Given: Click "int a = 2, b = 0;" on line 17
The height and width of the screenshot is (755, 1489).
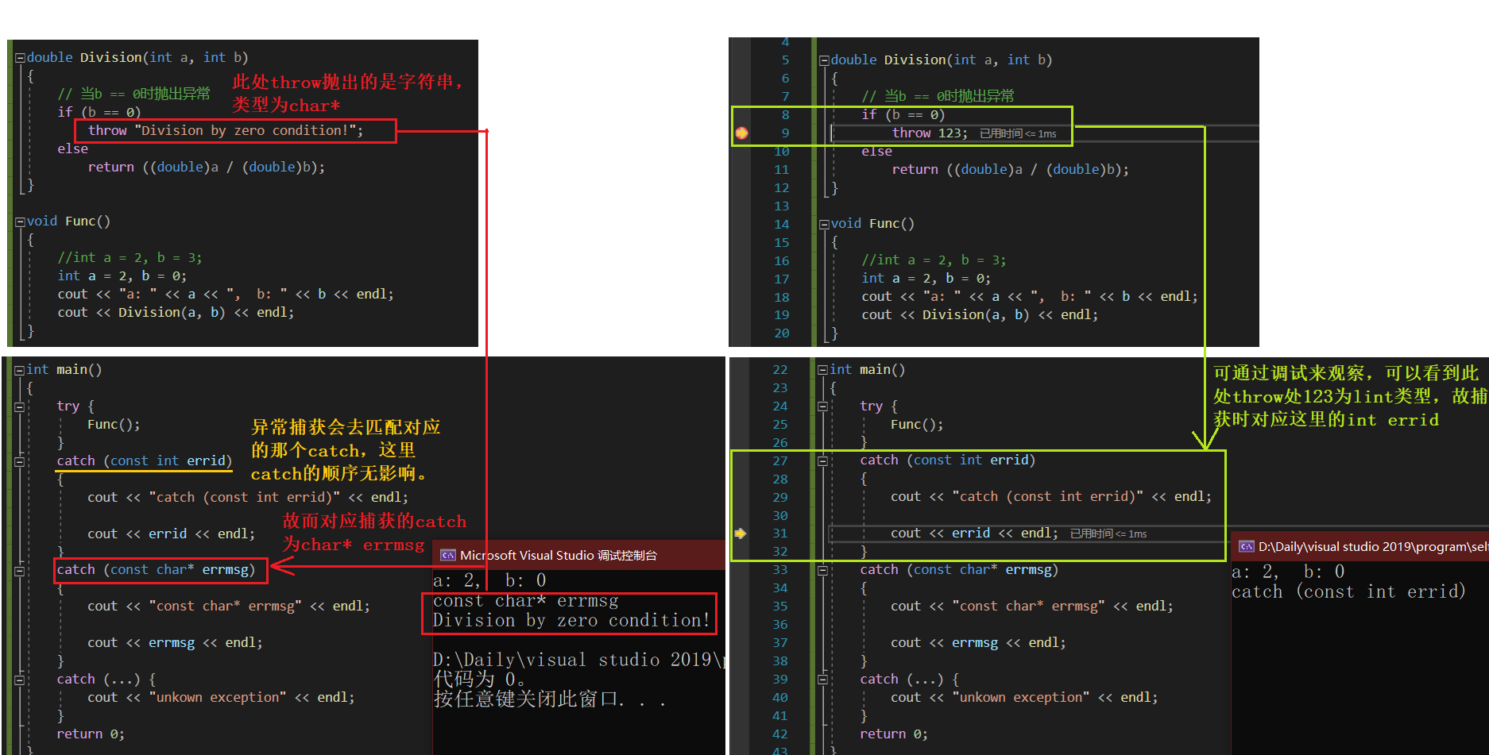Looking at the screenshot, I should coord(926,278).
